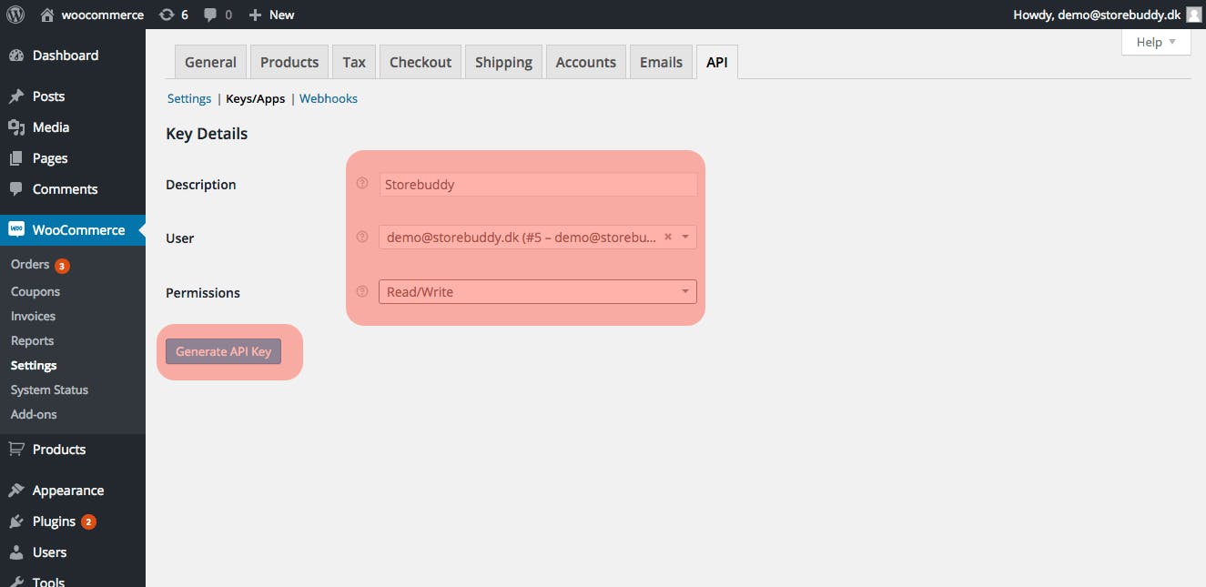Open Orders in the WooCommerce submenu
Screen dimensions: 1206x587
(30, 264)
